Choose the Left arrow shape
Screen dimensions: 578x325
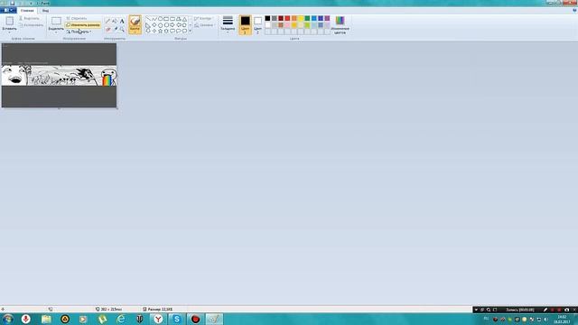pos(179,25)
